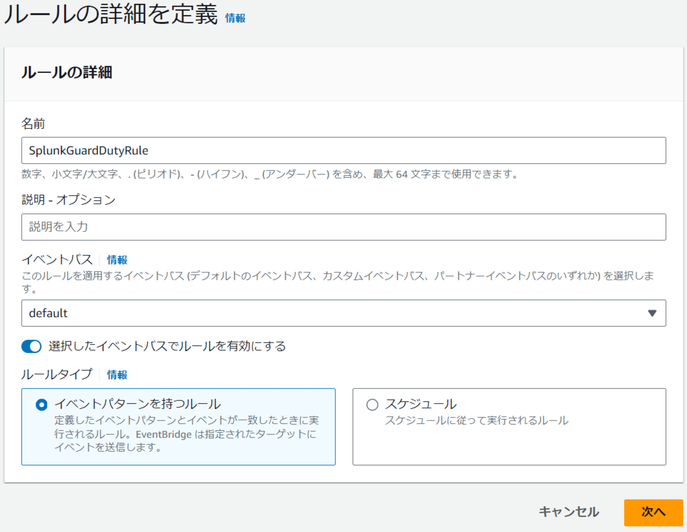Click 'ルールの詳細' panel heading
The image size is (687, 532).
pyautogui.click(x=67, y=72)
